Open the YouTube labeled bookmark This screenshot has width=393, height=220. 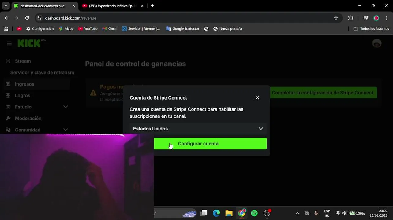click(x=88, y=29)
